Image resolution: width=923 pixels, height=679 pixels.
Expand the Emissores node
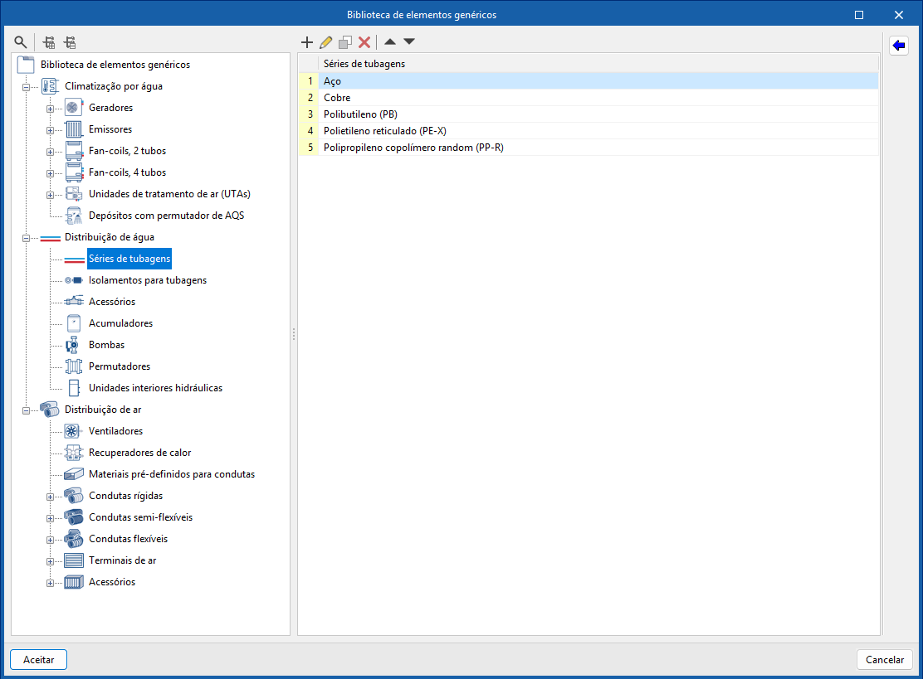tap(50, 130)
